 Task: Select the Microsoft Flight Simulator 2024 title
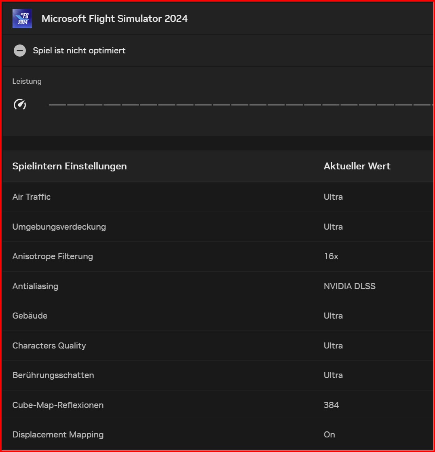114,19
